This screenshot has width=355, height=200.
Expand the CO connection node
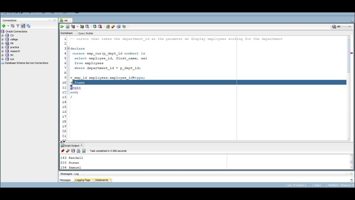2,36
